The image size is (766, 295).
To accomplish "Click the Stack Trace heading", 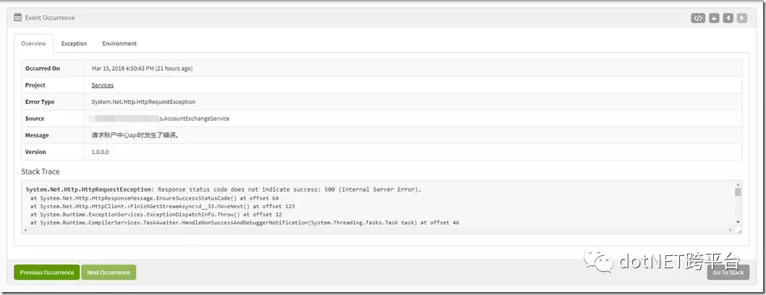I will [x=41, y=171].
